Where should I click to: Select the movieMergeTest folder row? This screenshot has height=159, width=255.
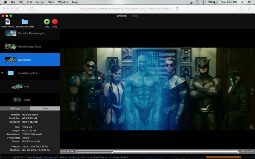pyautogui.click(x=30, y=73)
